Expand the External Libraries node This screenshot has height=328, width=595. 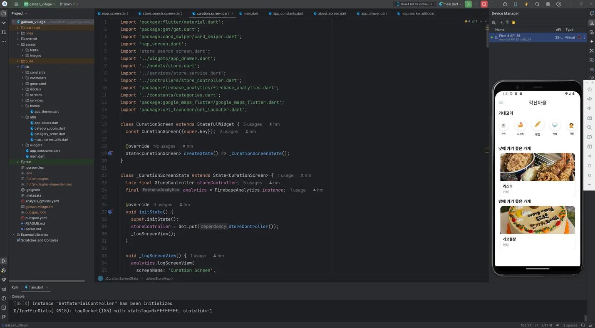pyautogui.click(x=13, y=234)
